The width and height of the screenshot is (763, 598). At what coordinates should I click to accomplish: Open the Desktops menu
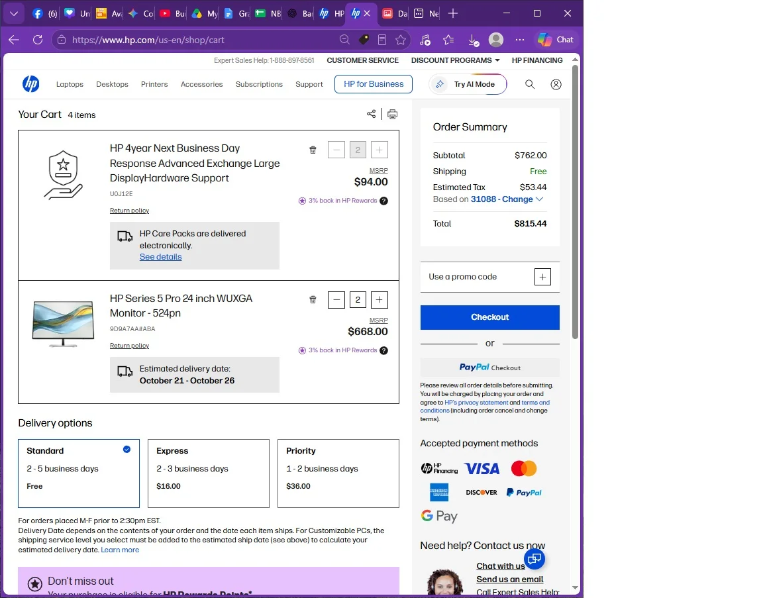point(112,84)
